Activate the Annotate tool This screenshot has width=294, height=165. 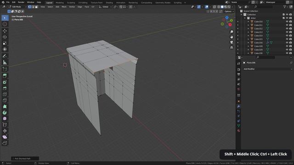point(5,56)
